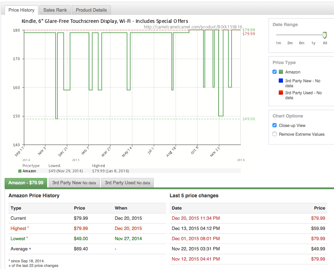Click the $59.99 price change value
The width and height of the screenshot is (334, 269).
pyautogui.click(x=318, y=228)
